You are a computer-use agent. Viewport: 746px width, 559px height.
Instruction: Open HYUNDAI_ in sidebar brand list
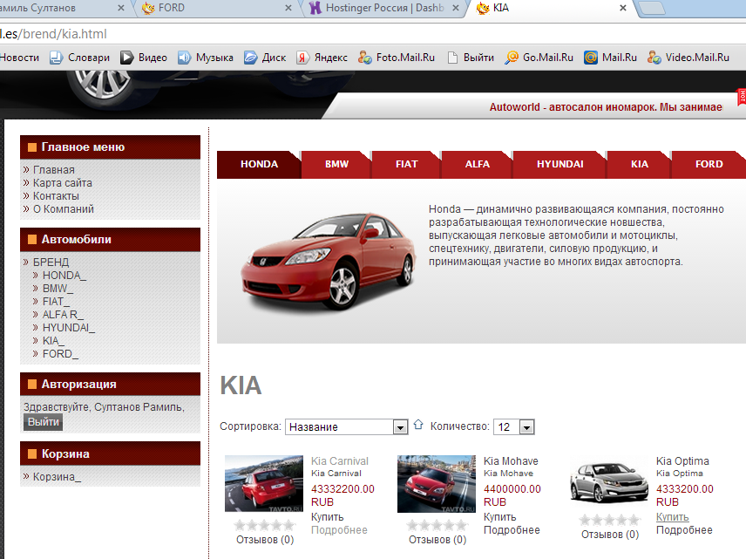point(69,328)
